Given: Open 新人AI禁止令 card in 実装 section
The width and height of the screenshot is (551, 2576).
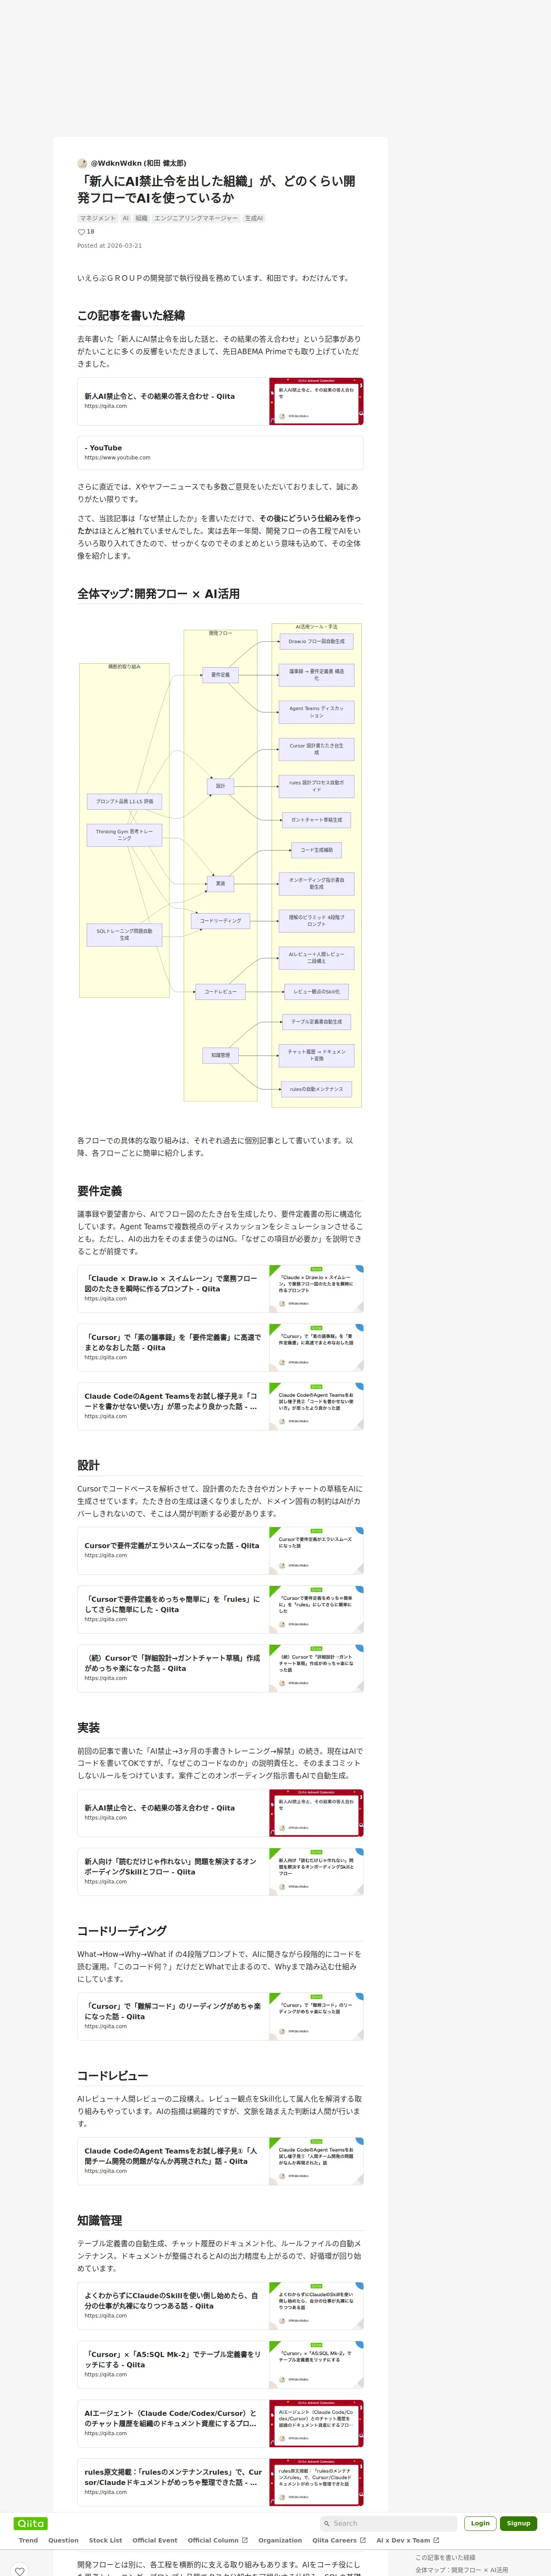Looking at the screenshot, I should (220, 1813).
